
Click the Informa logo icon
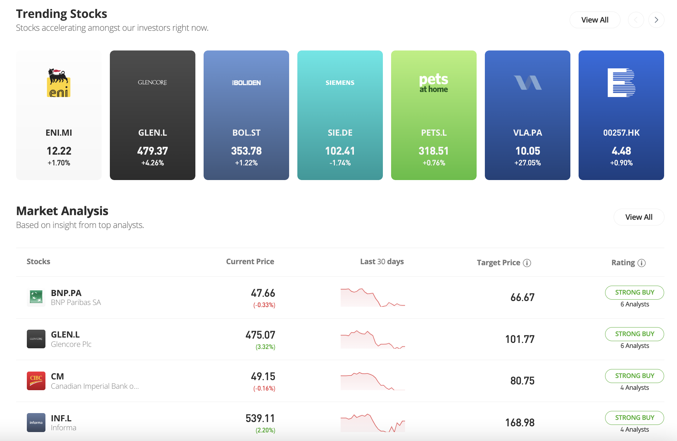click(x=36, y=422)
